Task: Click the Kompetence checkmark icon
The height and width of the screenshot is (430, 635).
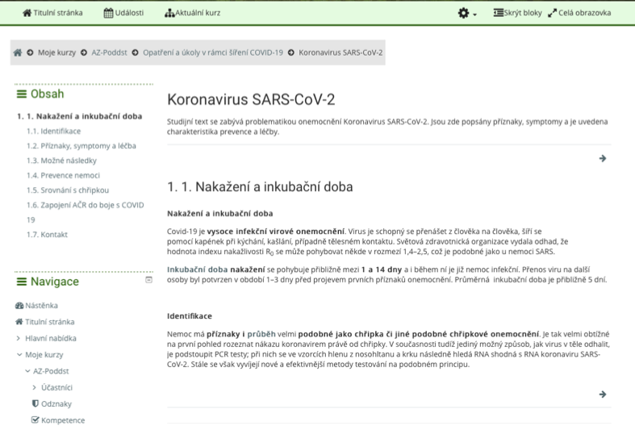Action: pos(35,420)
